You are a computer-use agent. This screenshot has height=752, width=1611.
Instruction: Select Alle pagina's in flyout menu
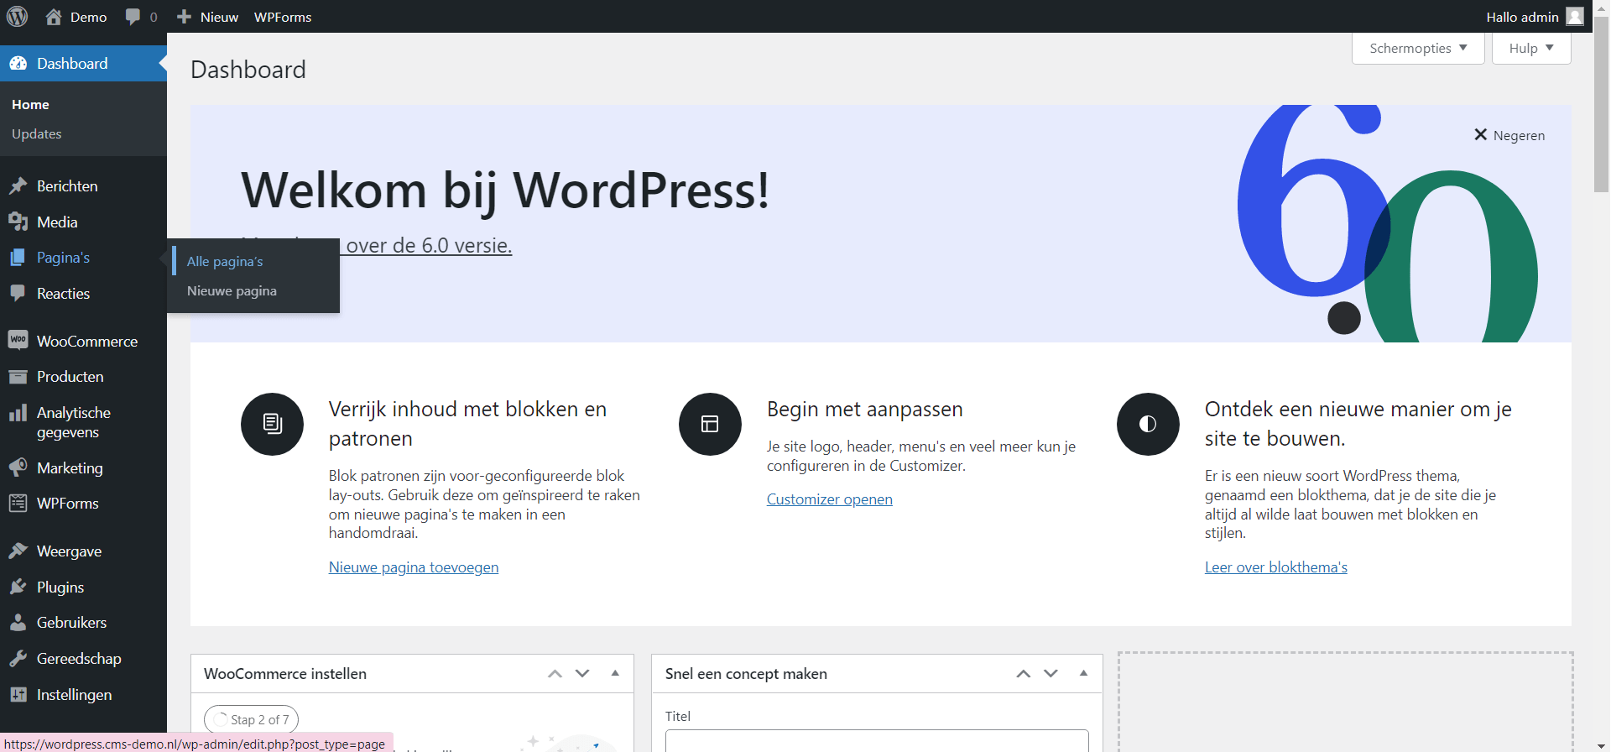(225, 262)
